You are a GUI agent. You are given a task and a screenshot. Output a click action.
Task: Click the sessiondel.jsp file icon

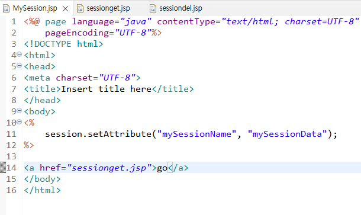click(153, 8)
